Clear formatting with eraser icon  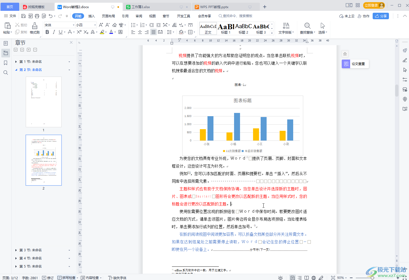point(114,25)
